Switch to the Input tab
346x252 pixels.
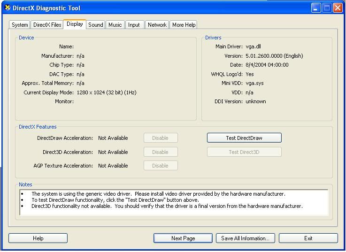(134, 25)
